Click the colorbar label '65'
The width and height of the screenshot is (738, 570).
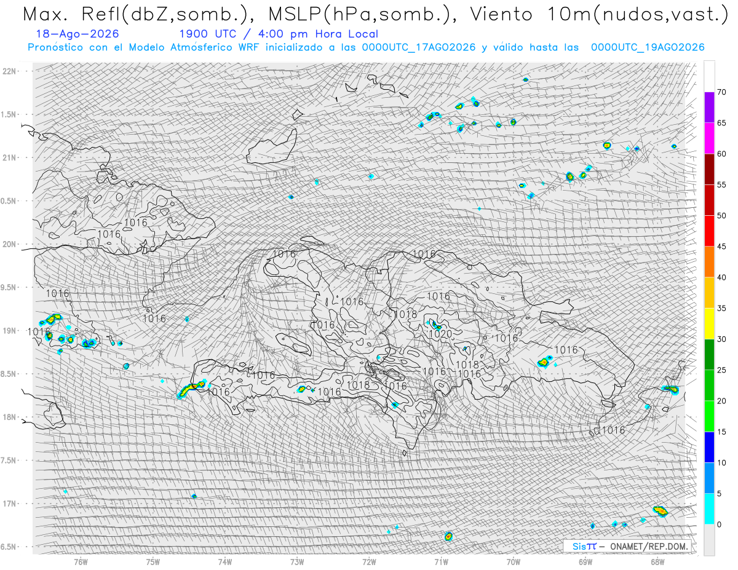click(723, 123)
